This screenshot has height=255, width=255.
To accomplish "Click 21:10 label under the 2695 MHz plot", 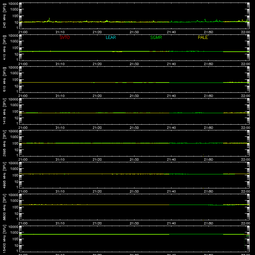I will coord(60,160).
